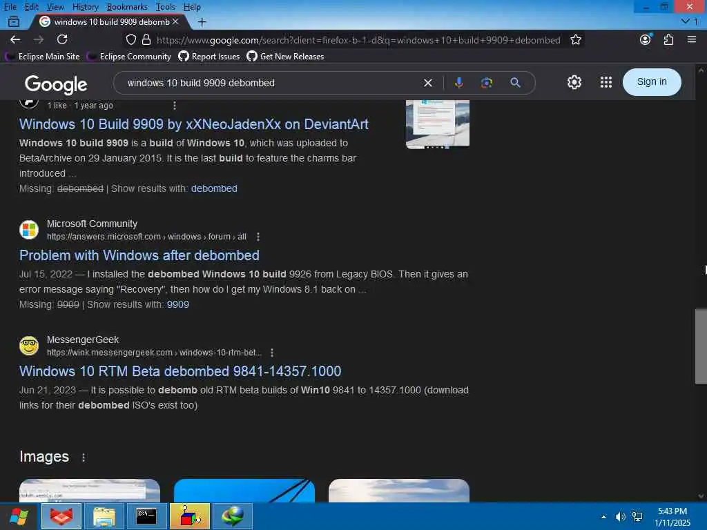Open Report Issues bookmark

click(209, 57)
